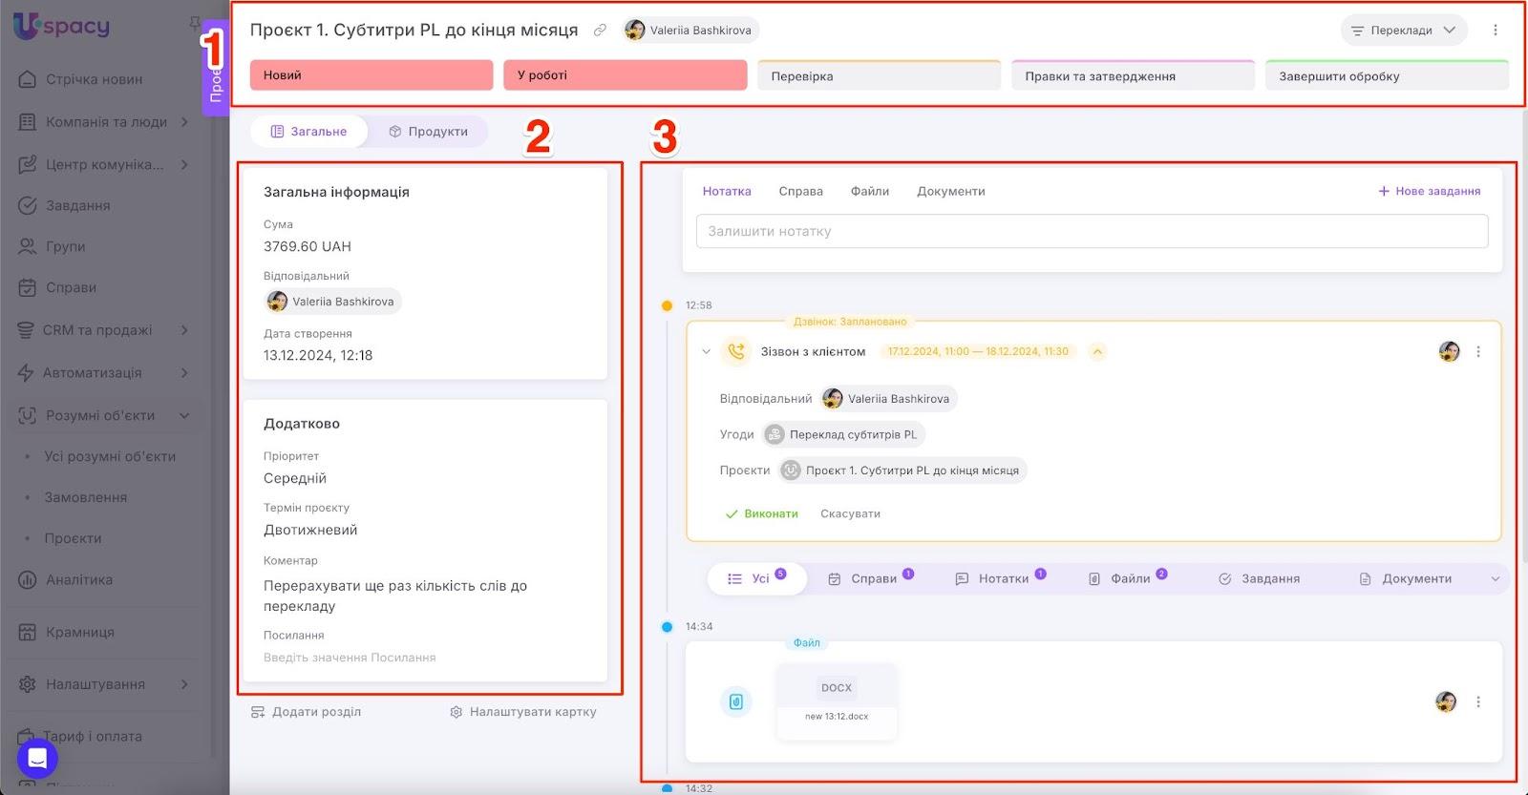Image resolution: width=1528 pixels, height=795 pixels.
Task: Open project options three-dot menu
Action: [1496, 30]
